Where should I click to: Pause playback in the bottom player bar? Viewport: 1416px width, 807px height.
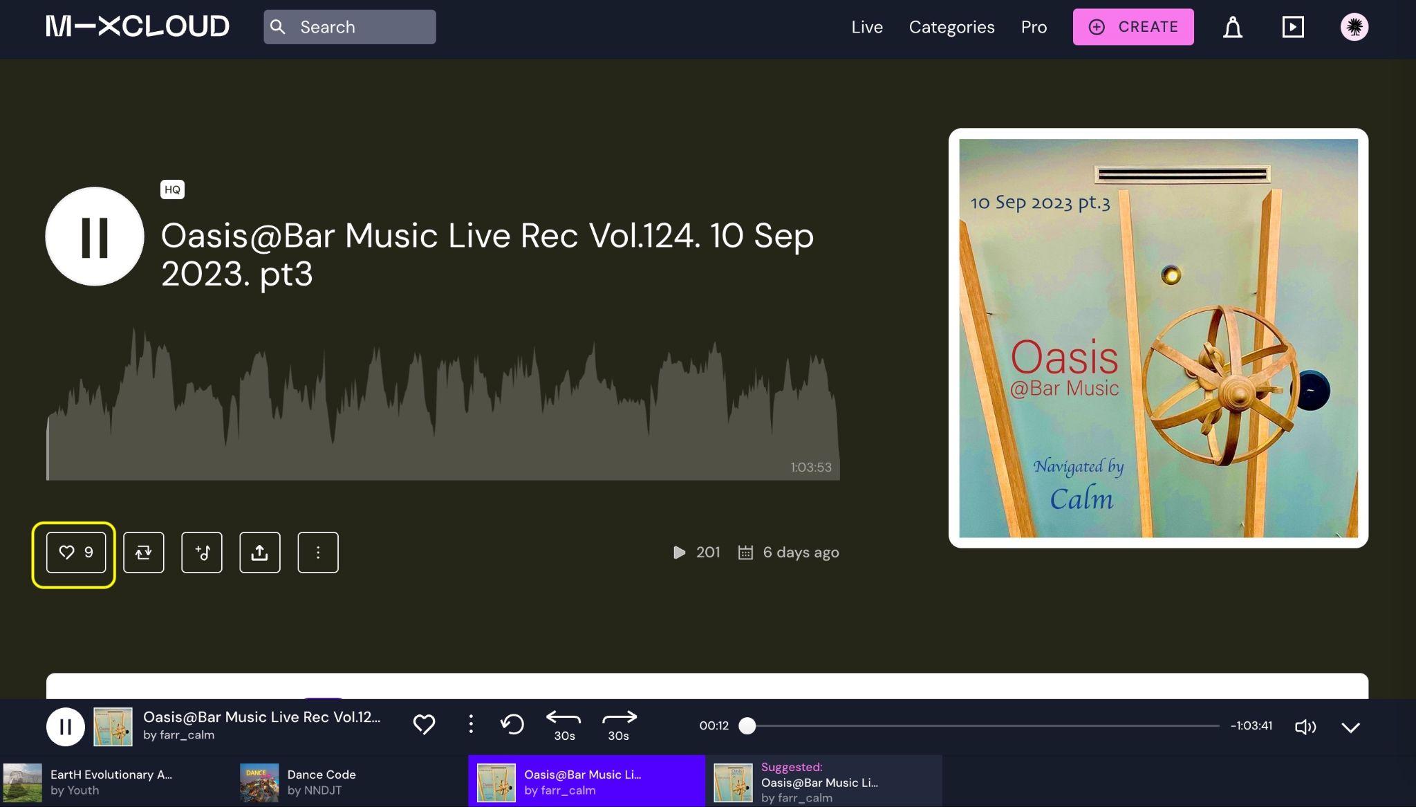pos(66,727)
